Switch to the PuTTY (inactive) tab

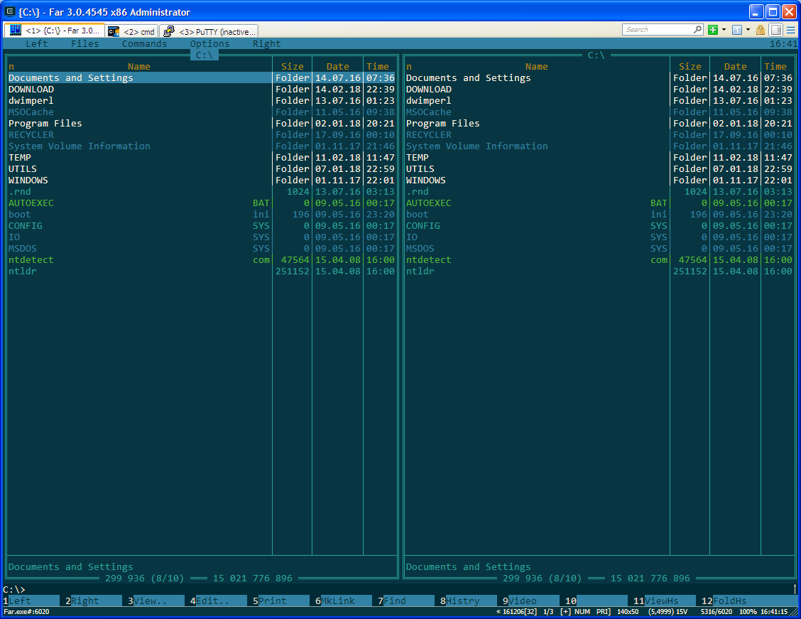[209, 31]
